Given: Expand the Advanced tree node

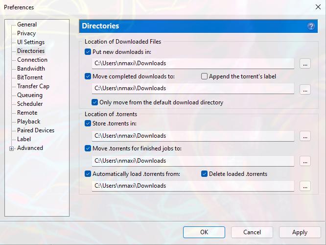Looking at the screenshot, I should 11,148.
